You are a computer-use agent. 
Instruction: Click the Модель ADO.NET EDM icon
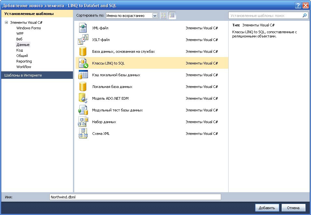coord(83,98)
